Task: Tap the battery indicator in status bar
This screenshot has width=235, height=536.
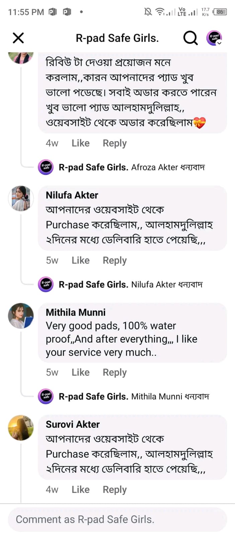Action: [x=220, y=12]
